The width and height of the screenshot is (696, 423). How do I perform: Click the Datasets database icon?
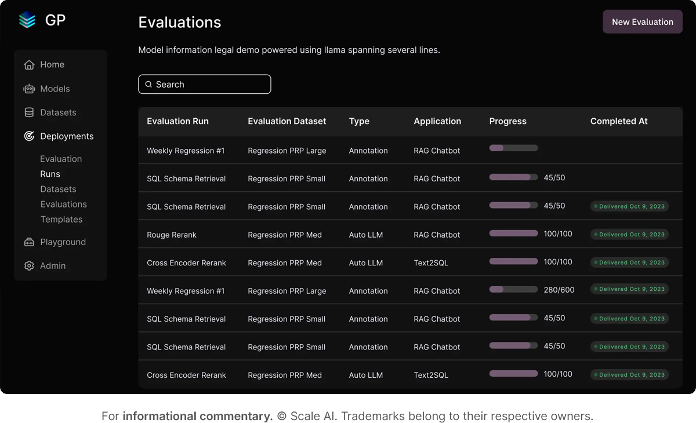[x=28, y=112]
